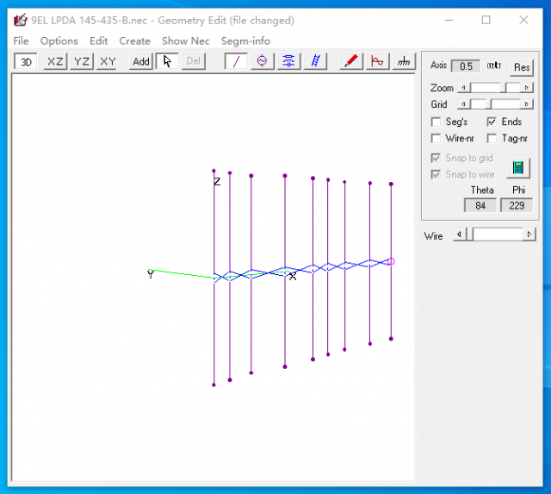Screen dimensions: 551x494
Task: Open the calculator icon
Action: pos(518,167)
